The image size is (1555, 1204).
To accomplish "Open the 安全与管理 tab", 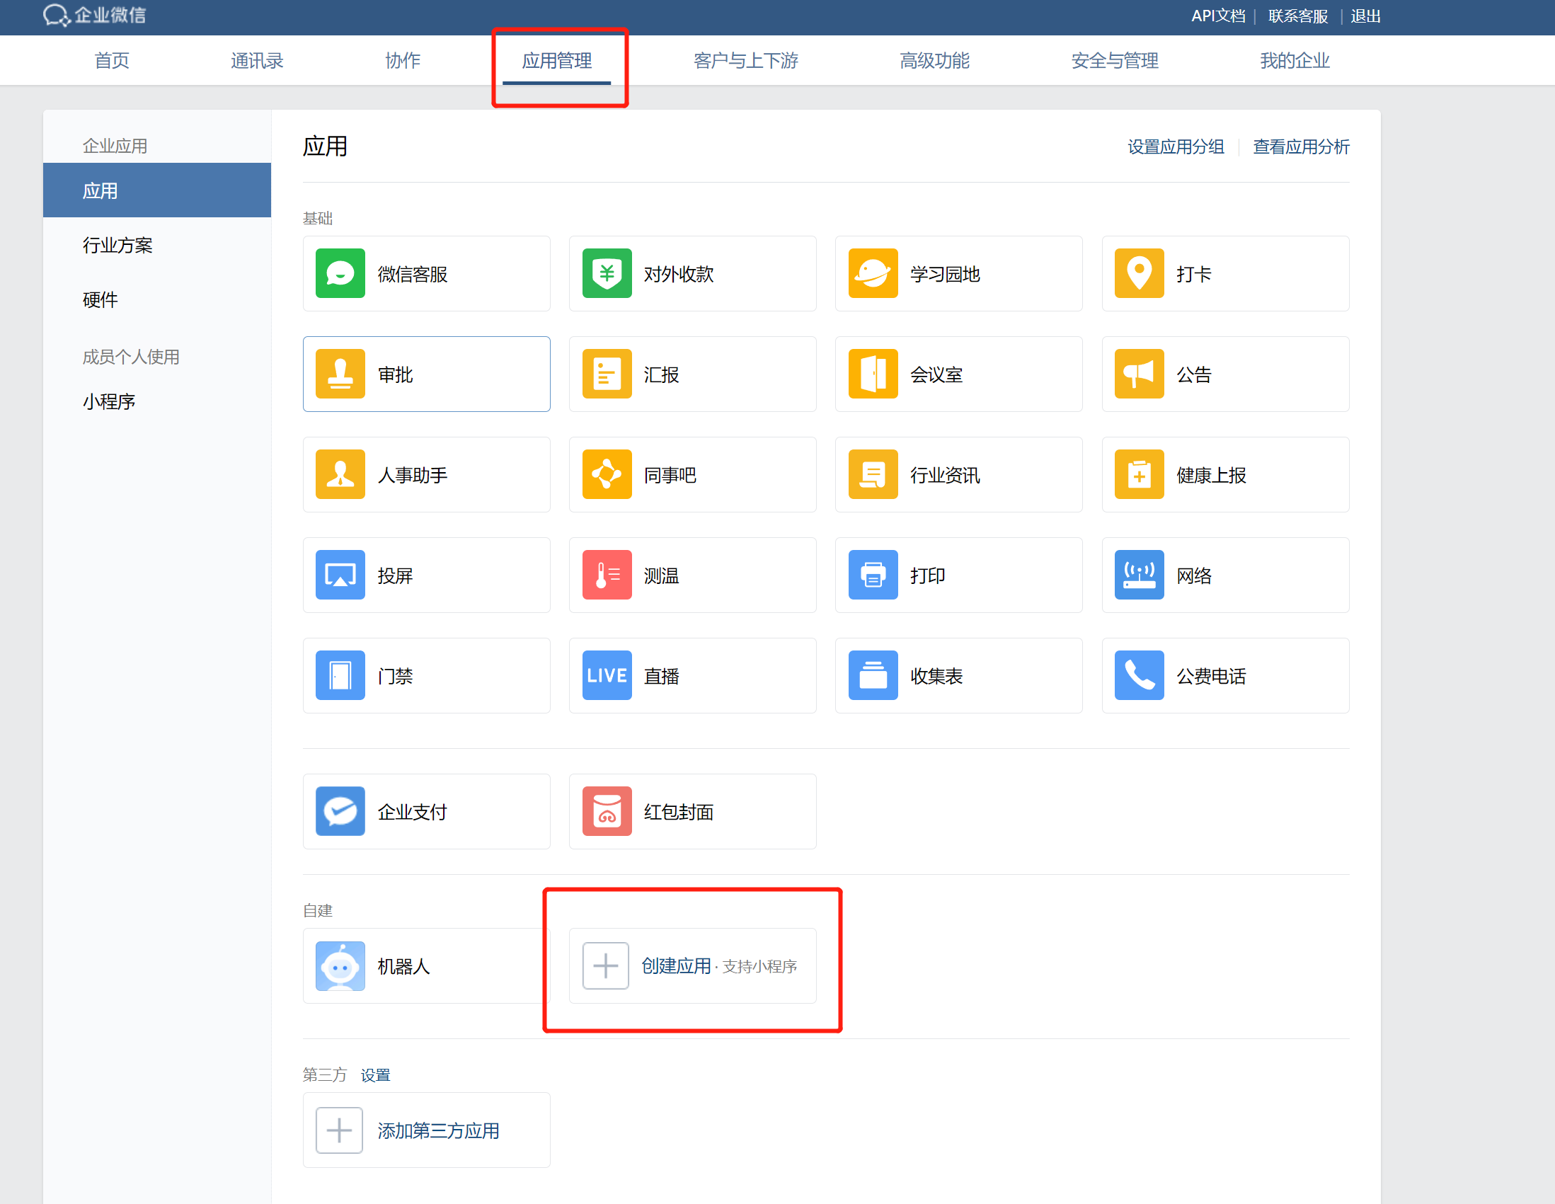I will coord(1114,62).
